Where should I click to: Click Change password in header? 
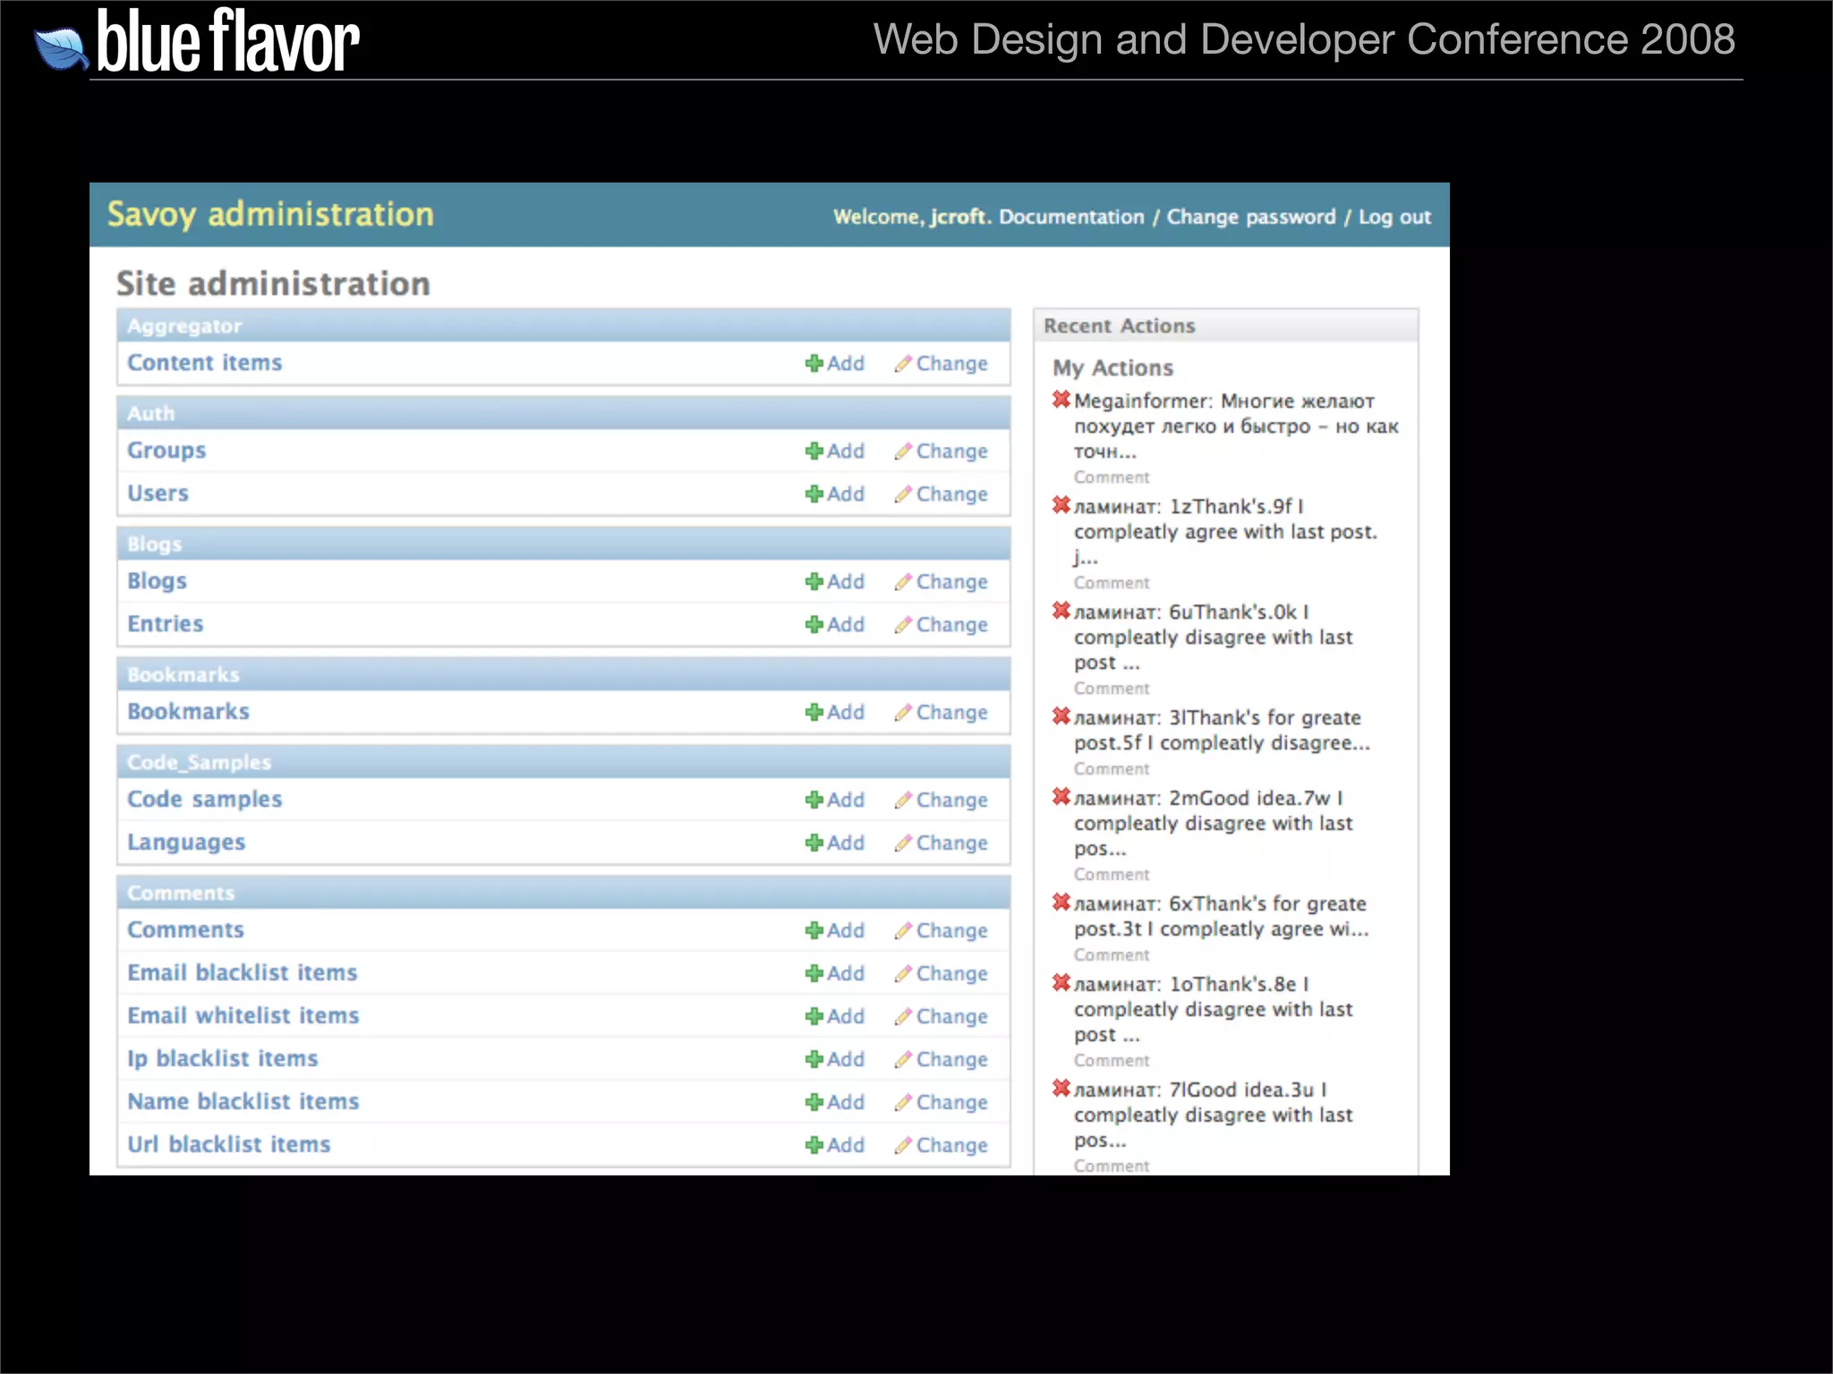pos(1250,217)
